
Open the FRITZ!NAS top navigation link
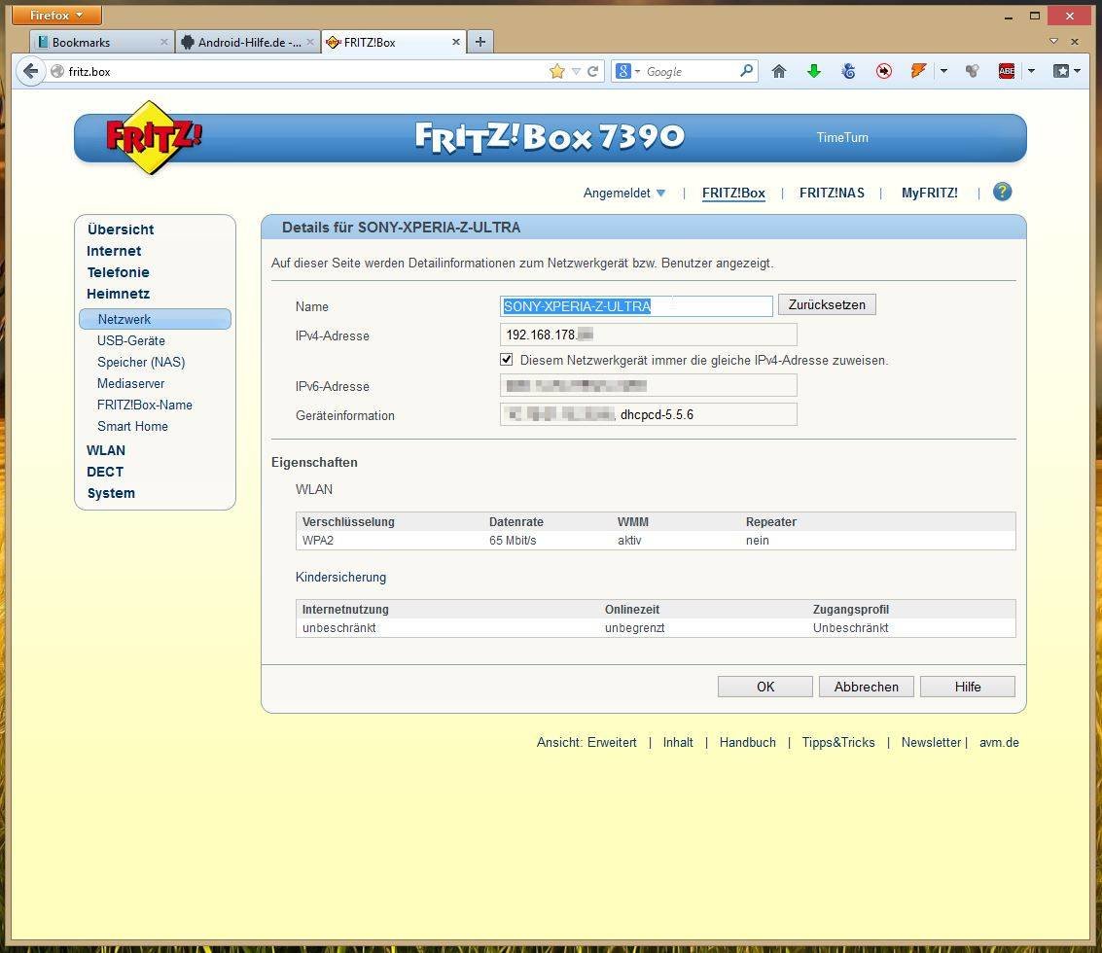coord(832,193)
